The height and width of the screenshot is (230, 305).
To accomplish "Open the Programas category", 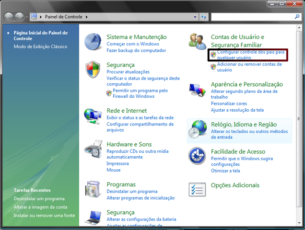I will tap(121, 184).
